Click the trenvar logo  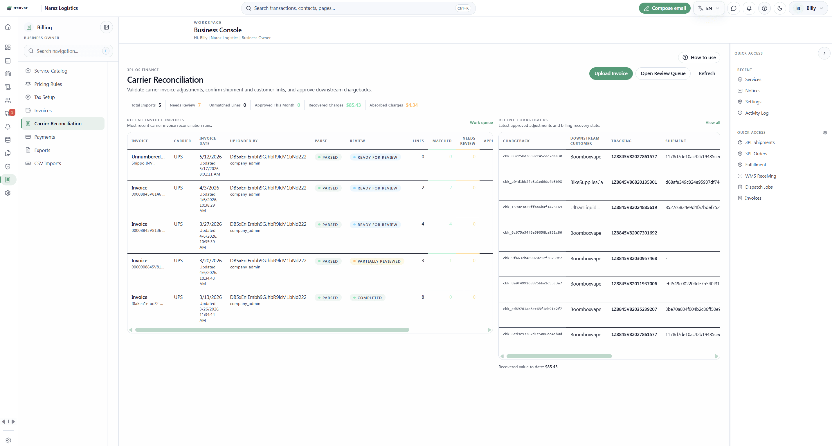pyautogui.click(x=17, y=8)
